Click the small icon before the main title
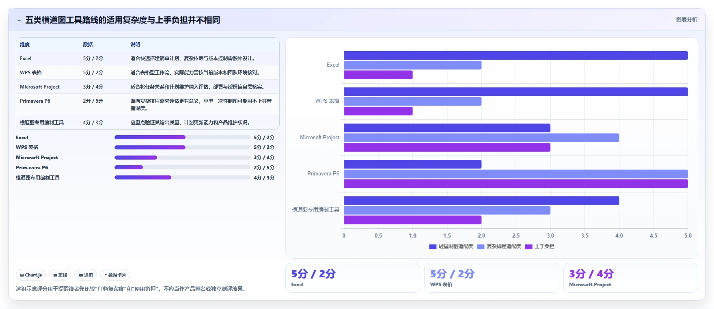Screen dimensions: 714x309 19,20
